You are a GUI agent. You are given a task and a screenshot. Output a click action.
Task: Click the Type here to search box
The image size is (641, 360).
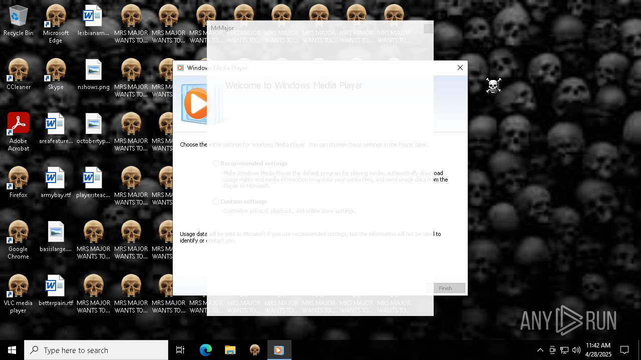coord(96,350)
